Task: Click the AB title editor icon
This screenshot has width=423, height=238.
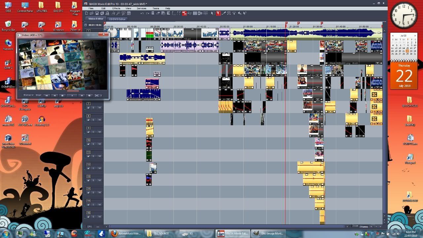Action: tap(200, 13)
